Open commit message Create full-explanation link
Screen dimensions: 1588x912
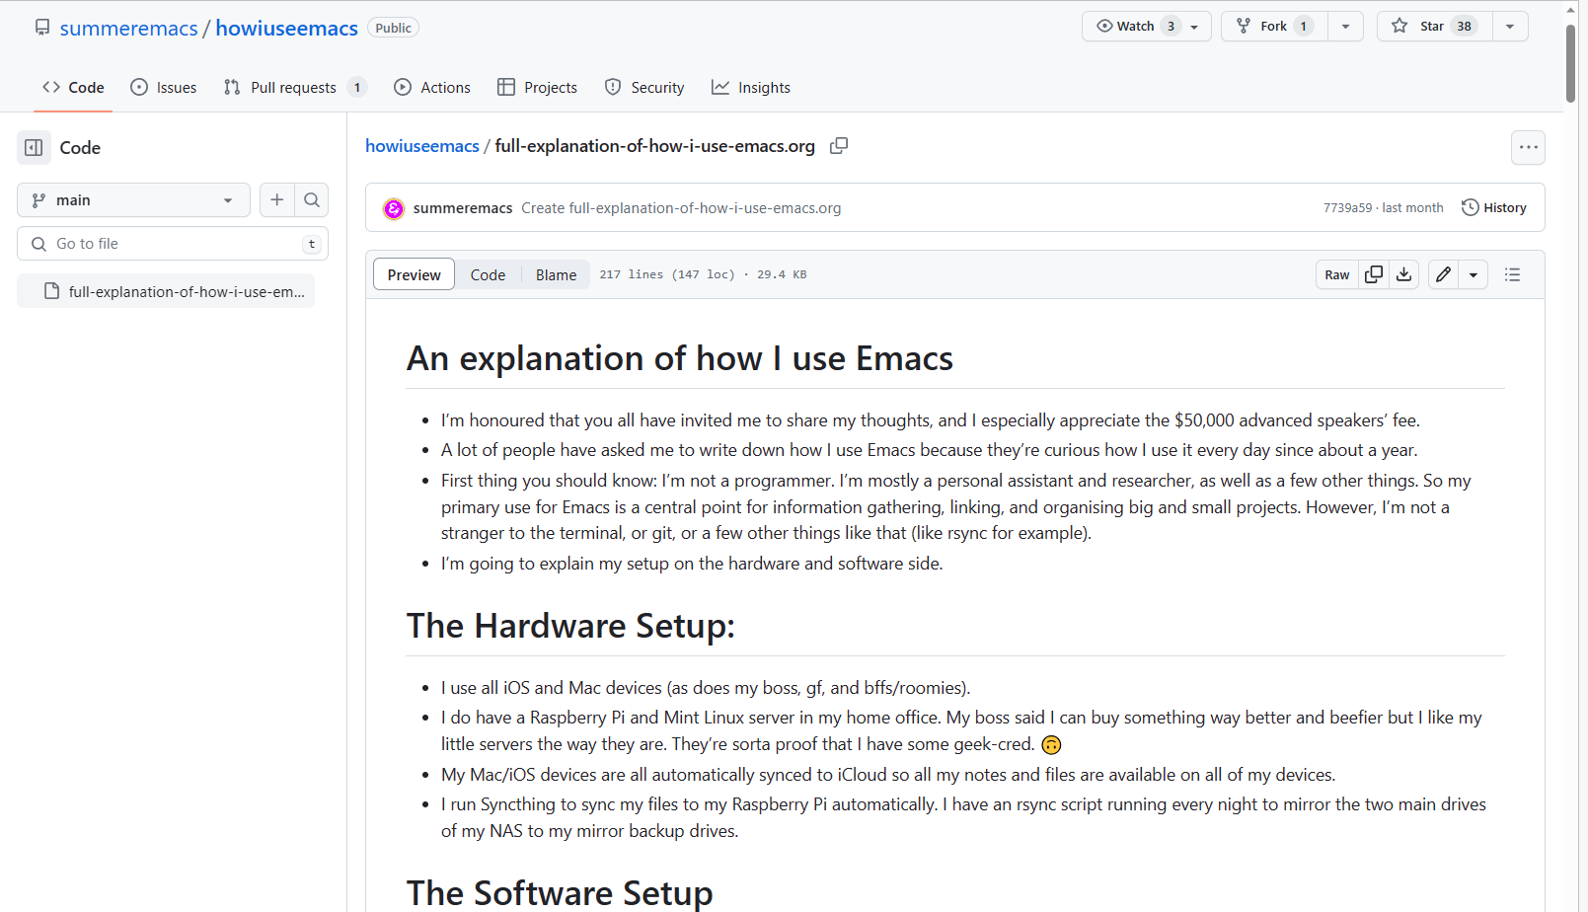tap(681, 208)
